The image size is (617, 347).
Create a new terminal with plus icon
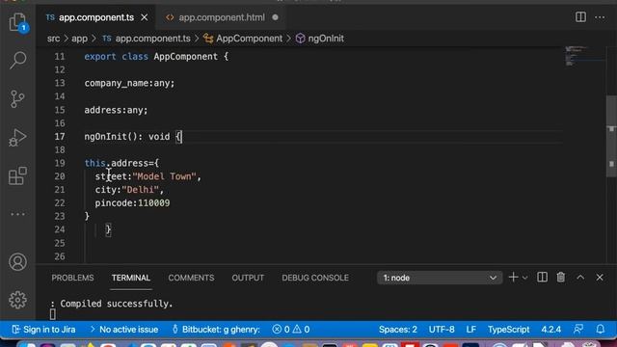click(x=513, y=278)
